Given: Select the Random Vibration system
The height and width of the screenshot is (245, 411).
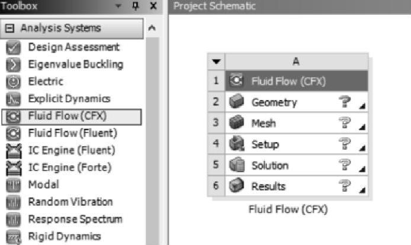Looking at the screenshot, I should [x=70, y=202].
